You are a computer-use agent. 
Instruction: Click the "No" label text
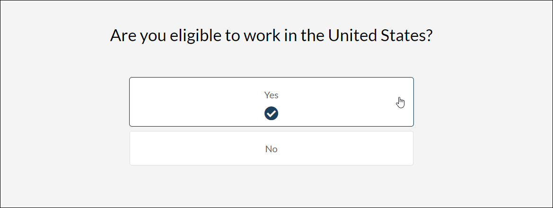click(271, 149)
